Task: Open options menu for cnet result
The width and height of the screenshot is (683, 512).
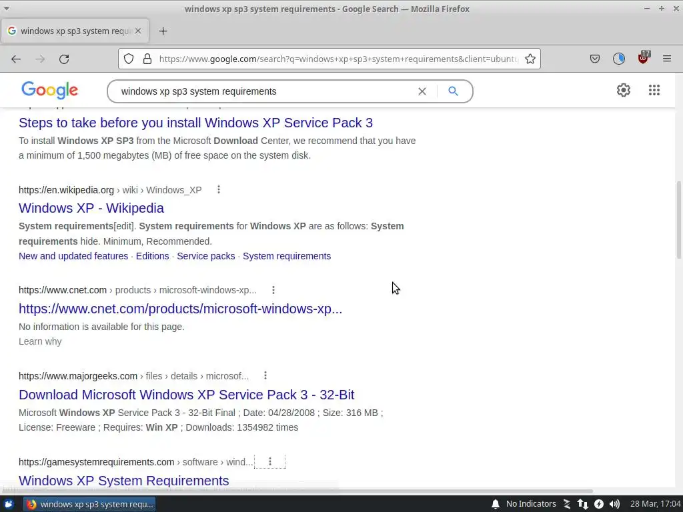Action: [273, 290]
